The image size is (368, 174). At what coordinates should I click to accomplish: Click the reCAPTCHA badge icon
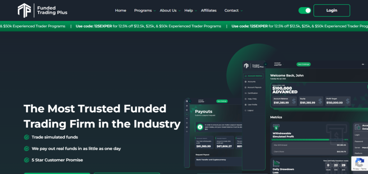coord(359,162)
